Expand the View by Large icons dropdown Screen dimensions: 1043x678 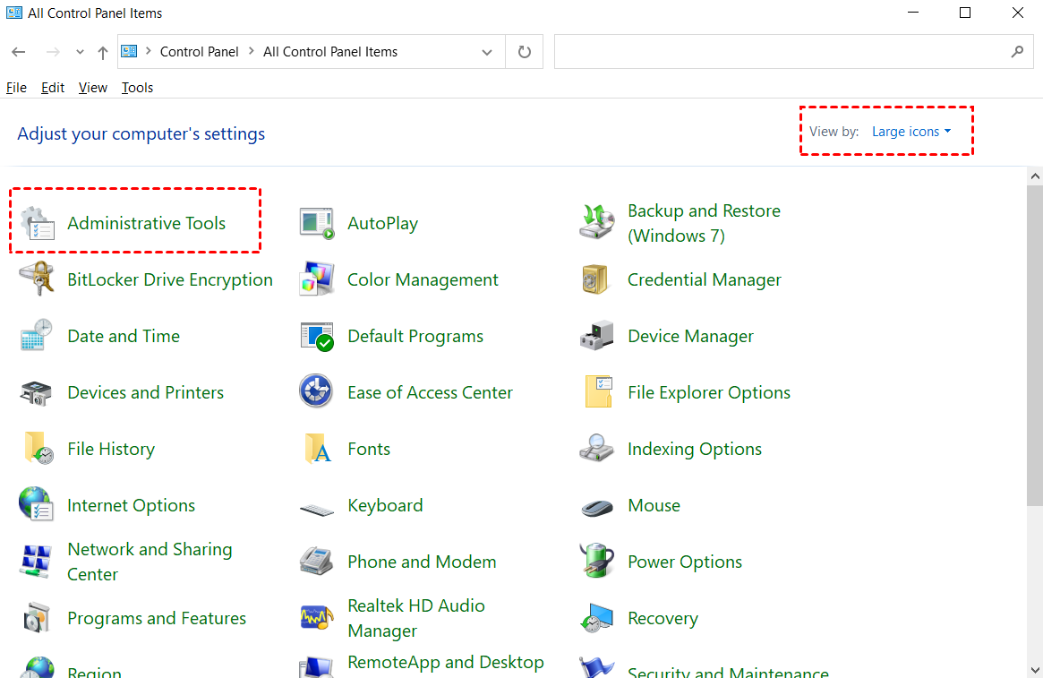pos(911,132)
